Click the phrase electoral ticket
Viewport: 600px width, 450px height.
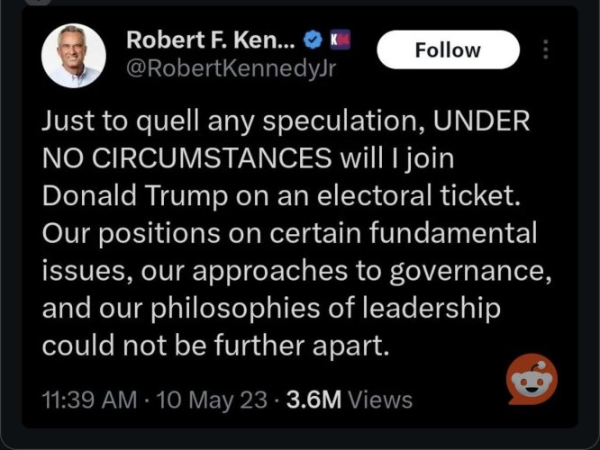click(419, 195)
